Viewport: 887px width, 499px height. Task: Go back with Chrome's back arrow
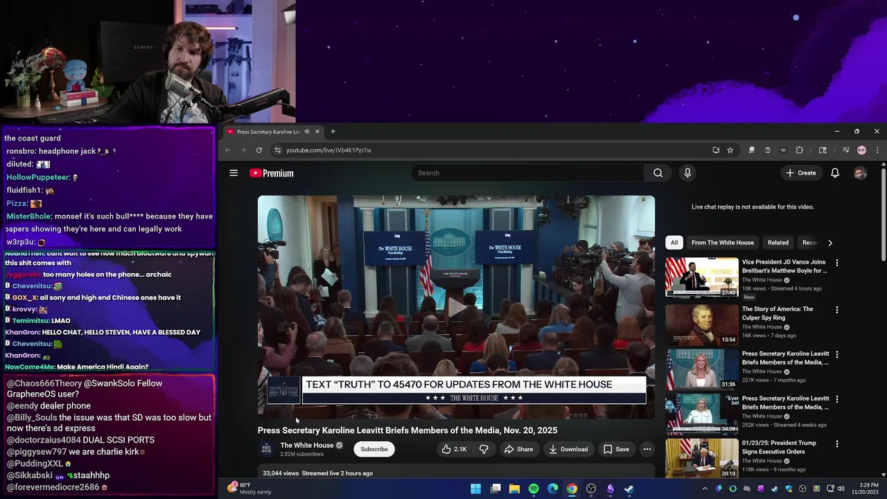click(x=228, y=150)
